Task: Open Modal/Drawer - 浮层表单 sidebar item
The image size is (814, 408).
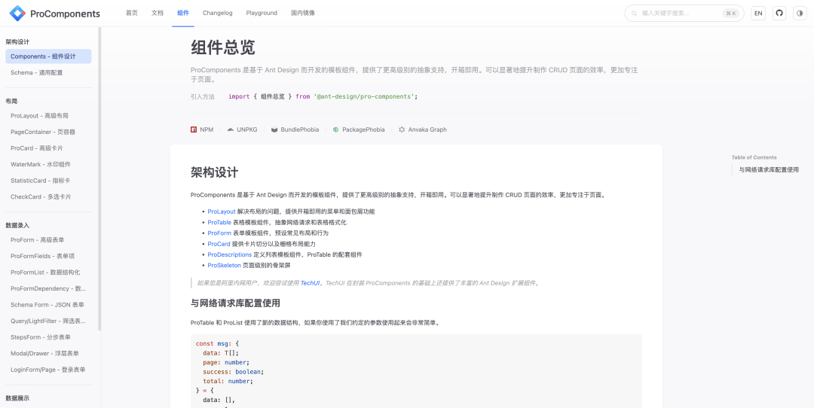Action: point(48,353)
